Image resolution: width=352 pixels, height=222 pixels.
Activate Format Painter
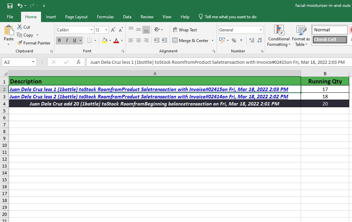tap(34, 43)
